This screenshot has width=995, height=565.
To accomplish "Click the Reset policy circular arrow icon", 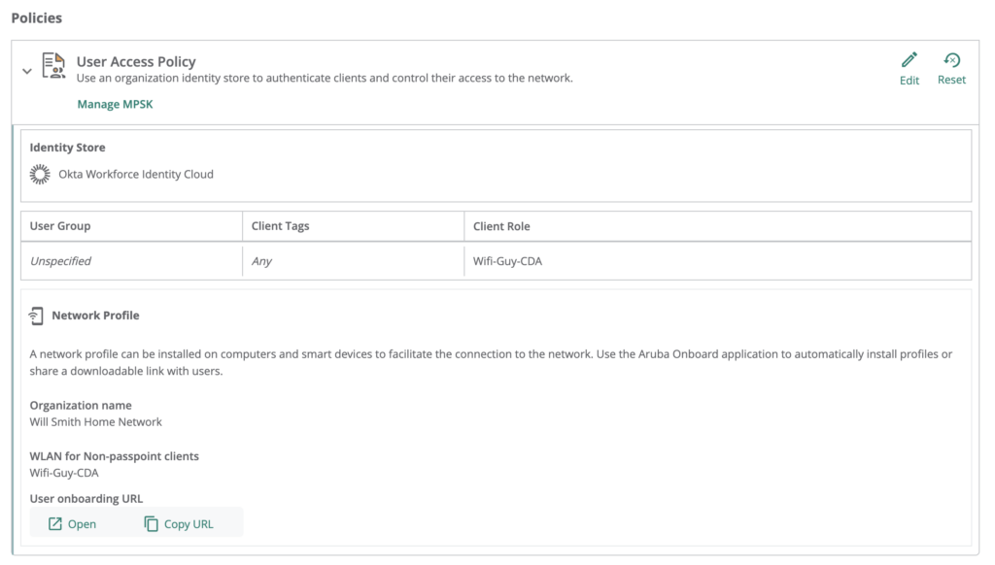I will click(x=951, y=60).
